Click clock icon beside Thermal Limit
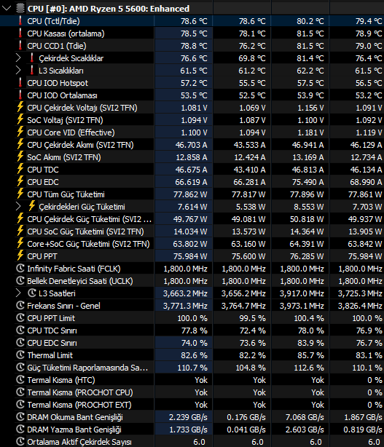This screenshot has height=447, width=384. (x=20, y=355)
